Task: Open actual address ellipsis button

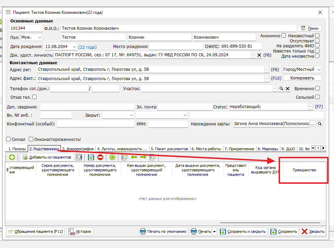Action: 267,79
